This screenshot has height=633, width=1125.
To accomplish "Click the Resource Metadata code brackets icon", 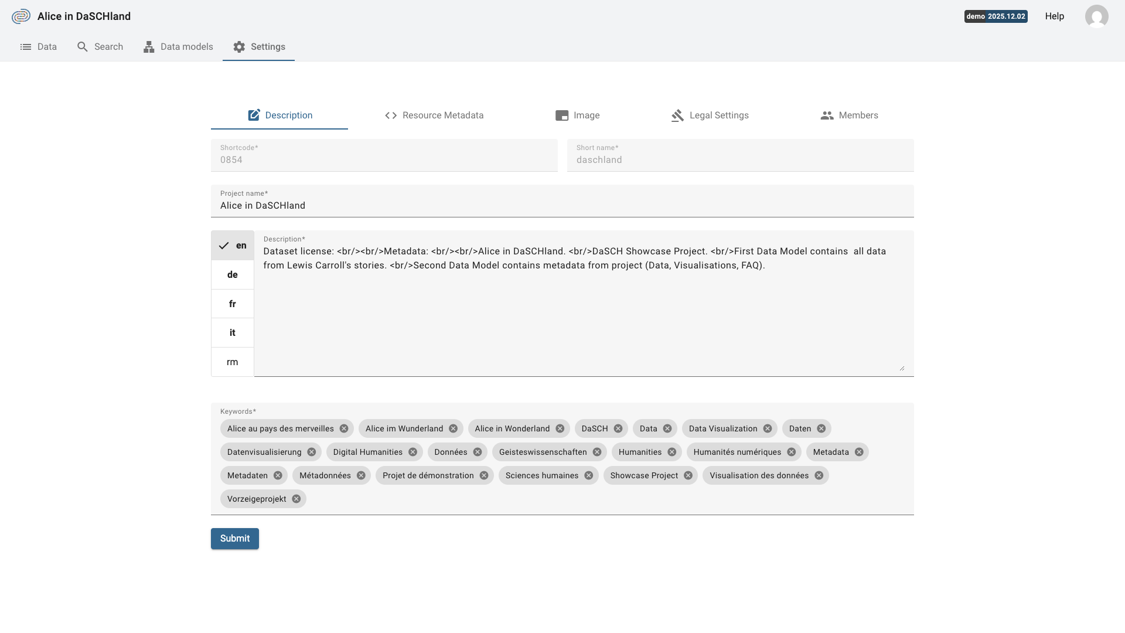I will [x=390, y=115].
